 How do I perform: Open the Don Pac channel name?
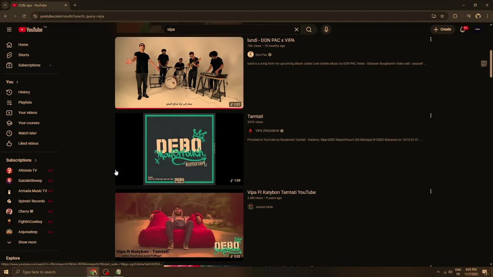click(x=261, y=55)
